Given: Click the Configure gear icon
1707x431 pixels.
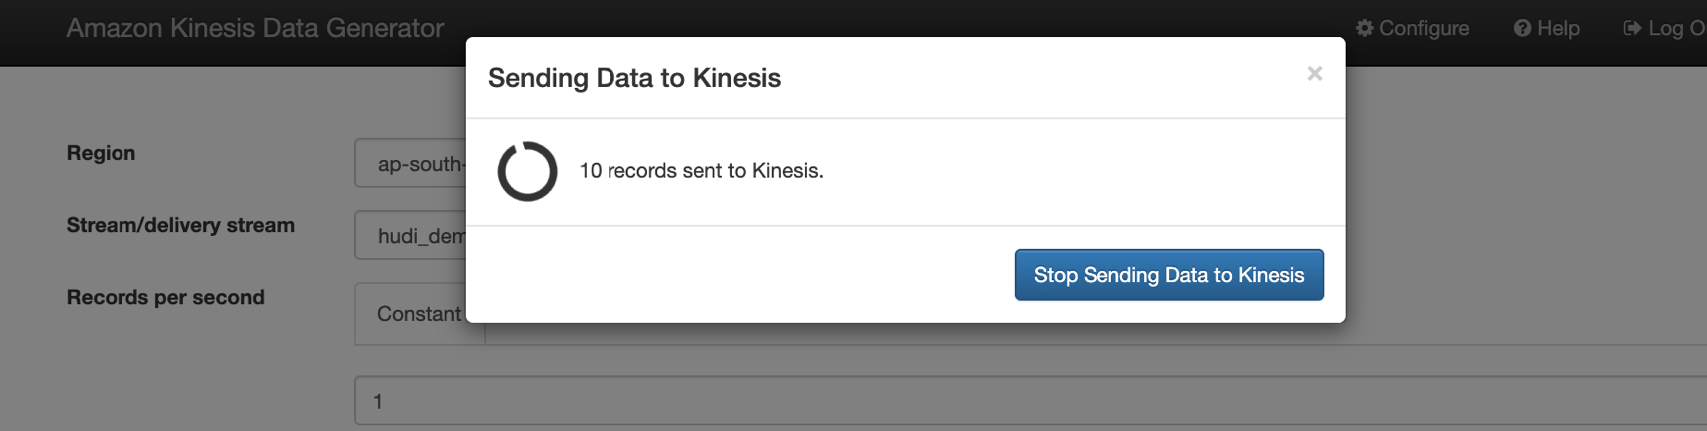Looking at the screenshot, I should tap(1364, 28).
